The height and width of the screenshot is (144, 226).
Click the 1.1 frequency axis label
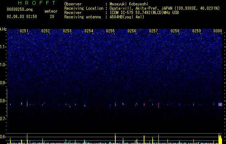click(3, 47)
